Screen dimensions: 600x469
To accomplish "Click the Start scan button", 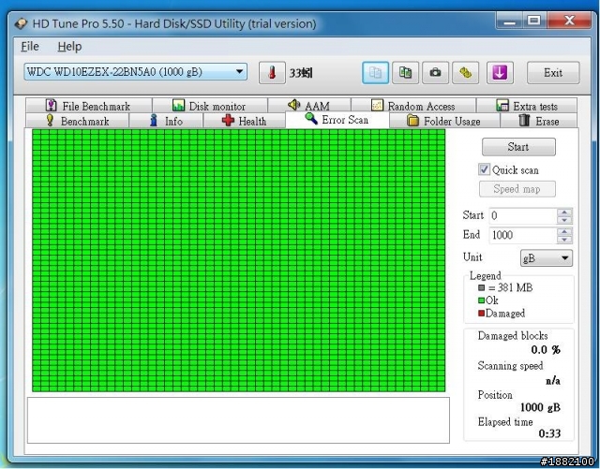I will click(x=518, y=147).
